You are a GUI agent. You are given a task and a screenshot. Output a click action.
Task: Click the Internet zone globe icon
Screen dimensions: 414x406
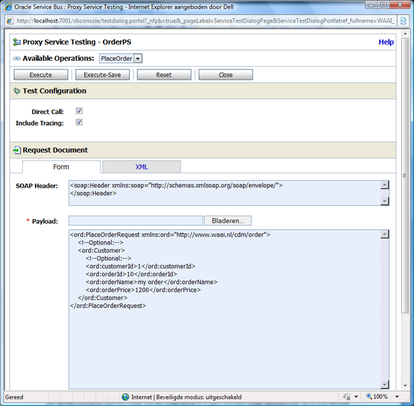125,397
